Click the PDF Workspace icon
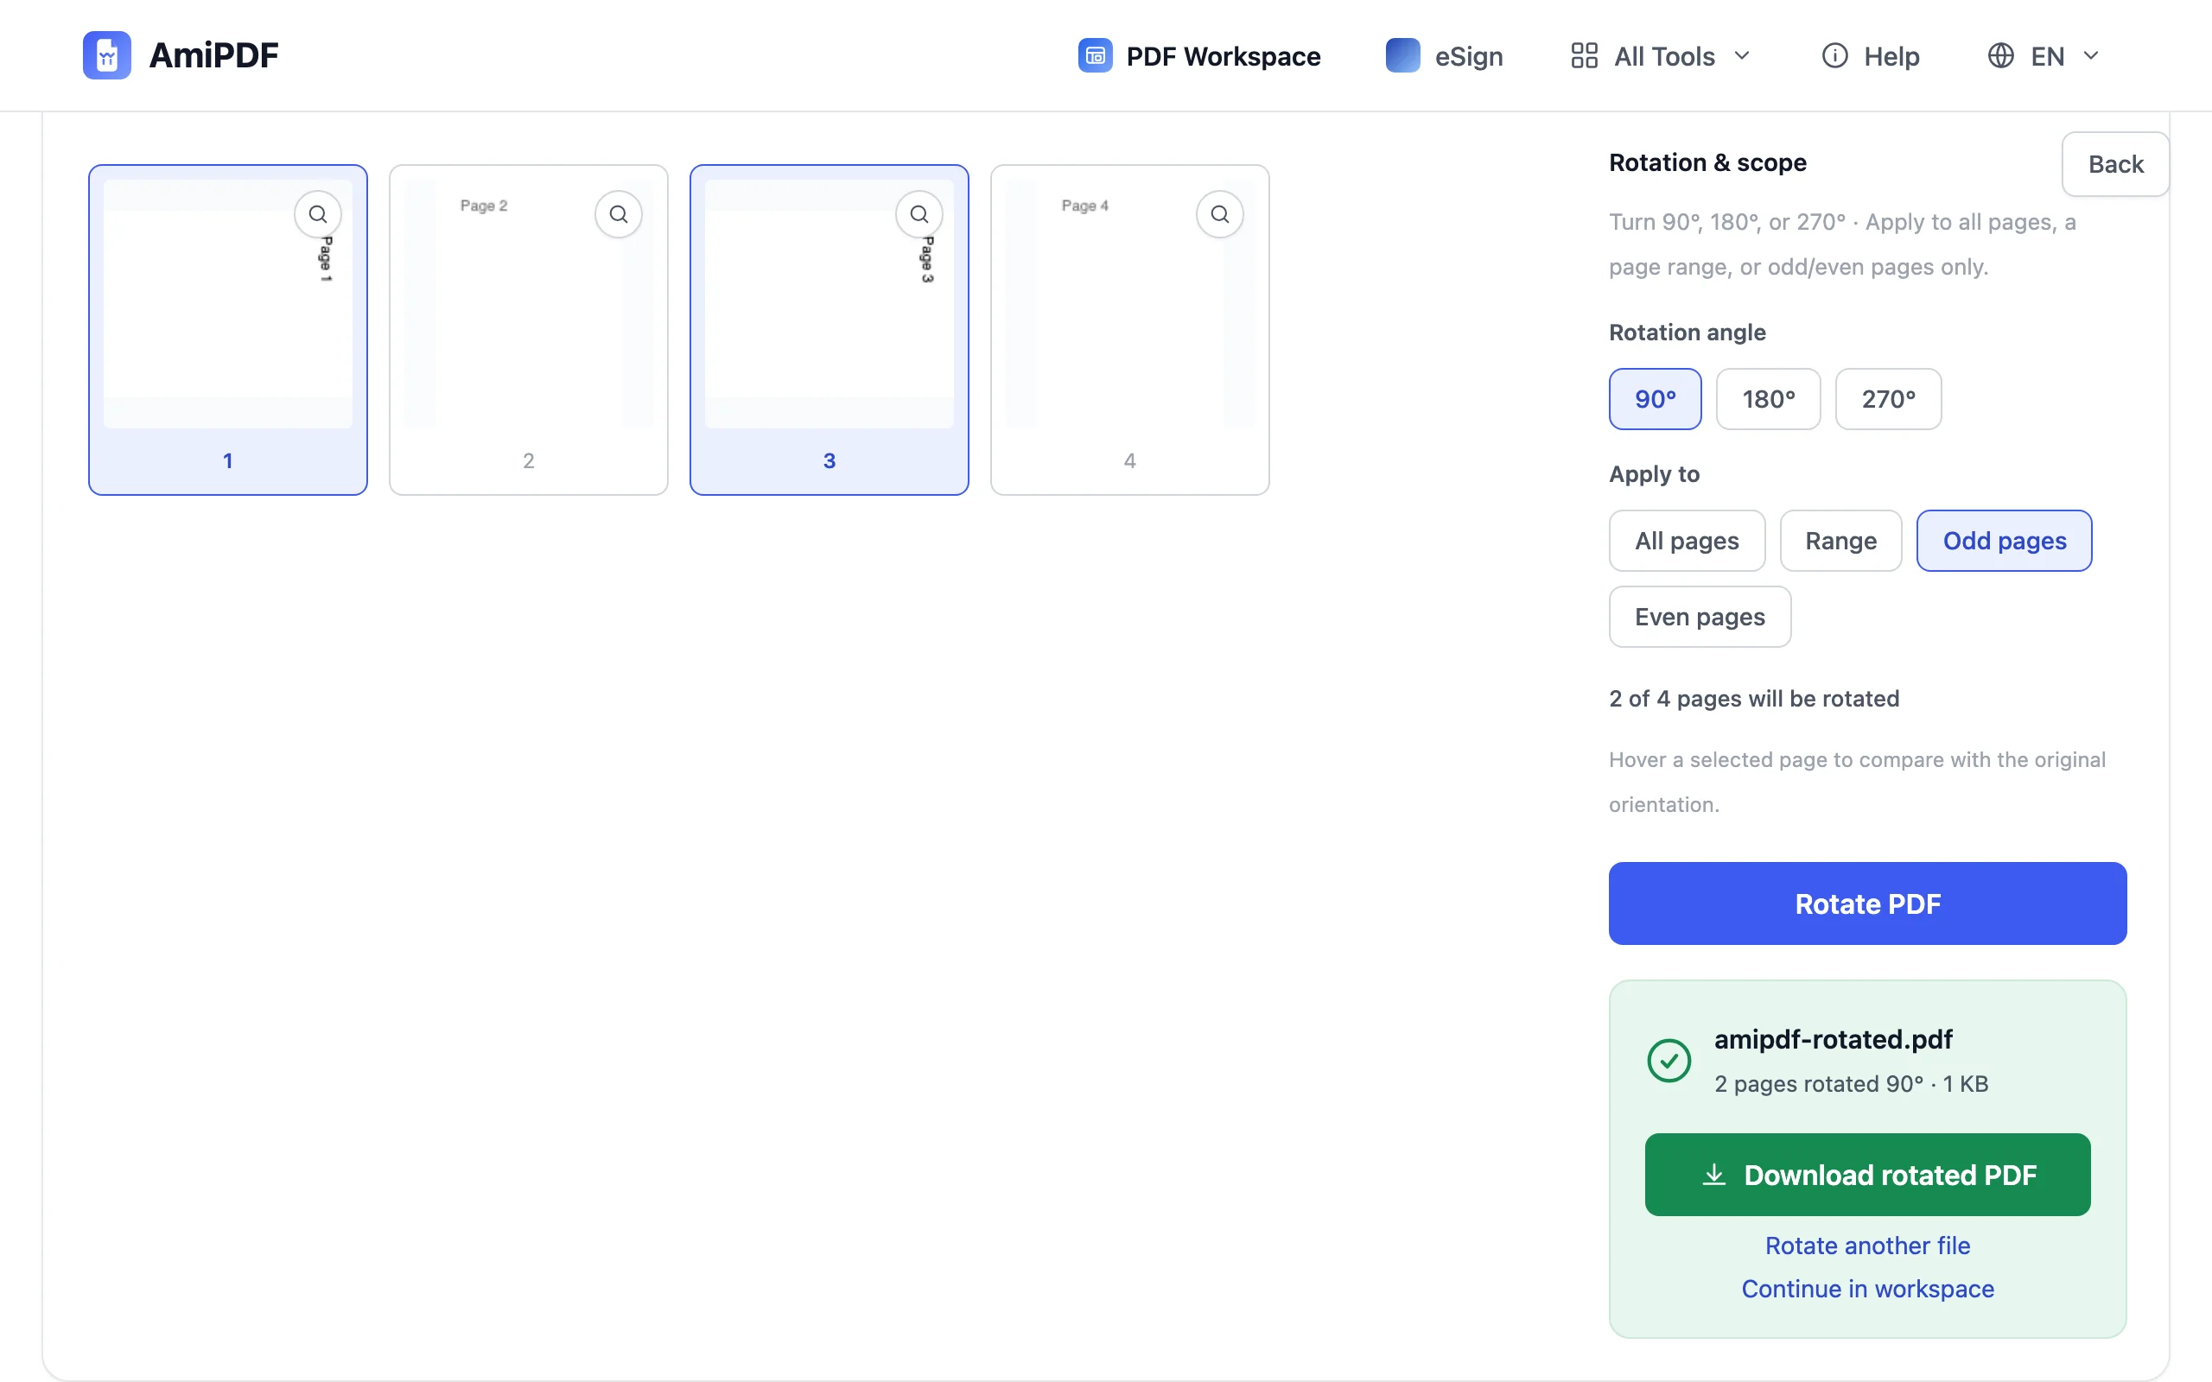 [x=1095, y=56]
